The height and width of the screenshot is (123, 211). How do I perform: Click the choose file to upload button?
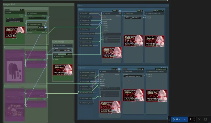pyautogui.click(x=15, y=21)
